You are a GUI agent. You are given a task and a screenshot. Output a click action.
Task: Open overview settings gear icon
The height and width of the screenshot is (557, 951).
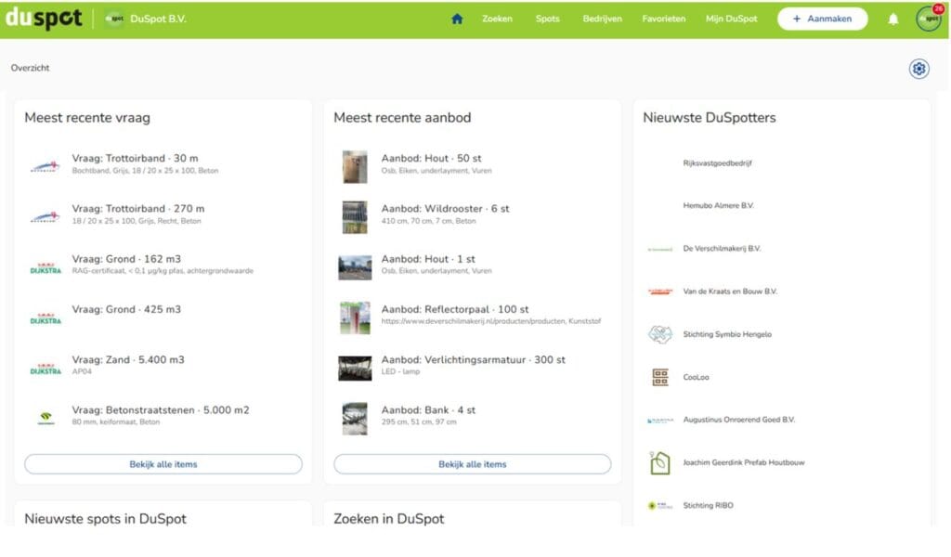pos(918,69)
